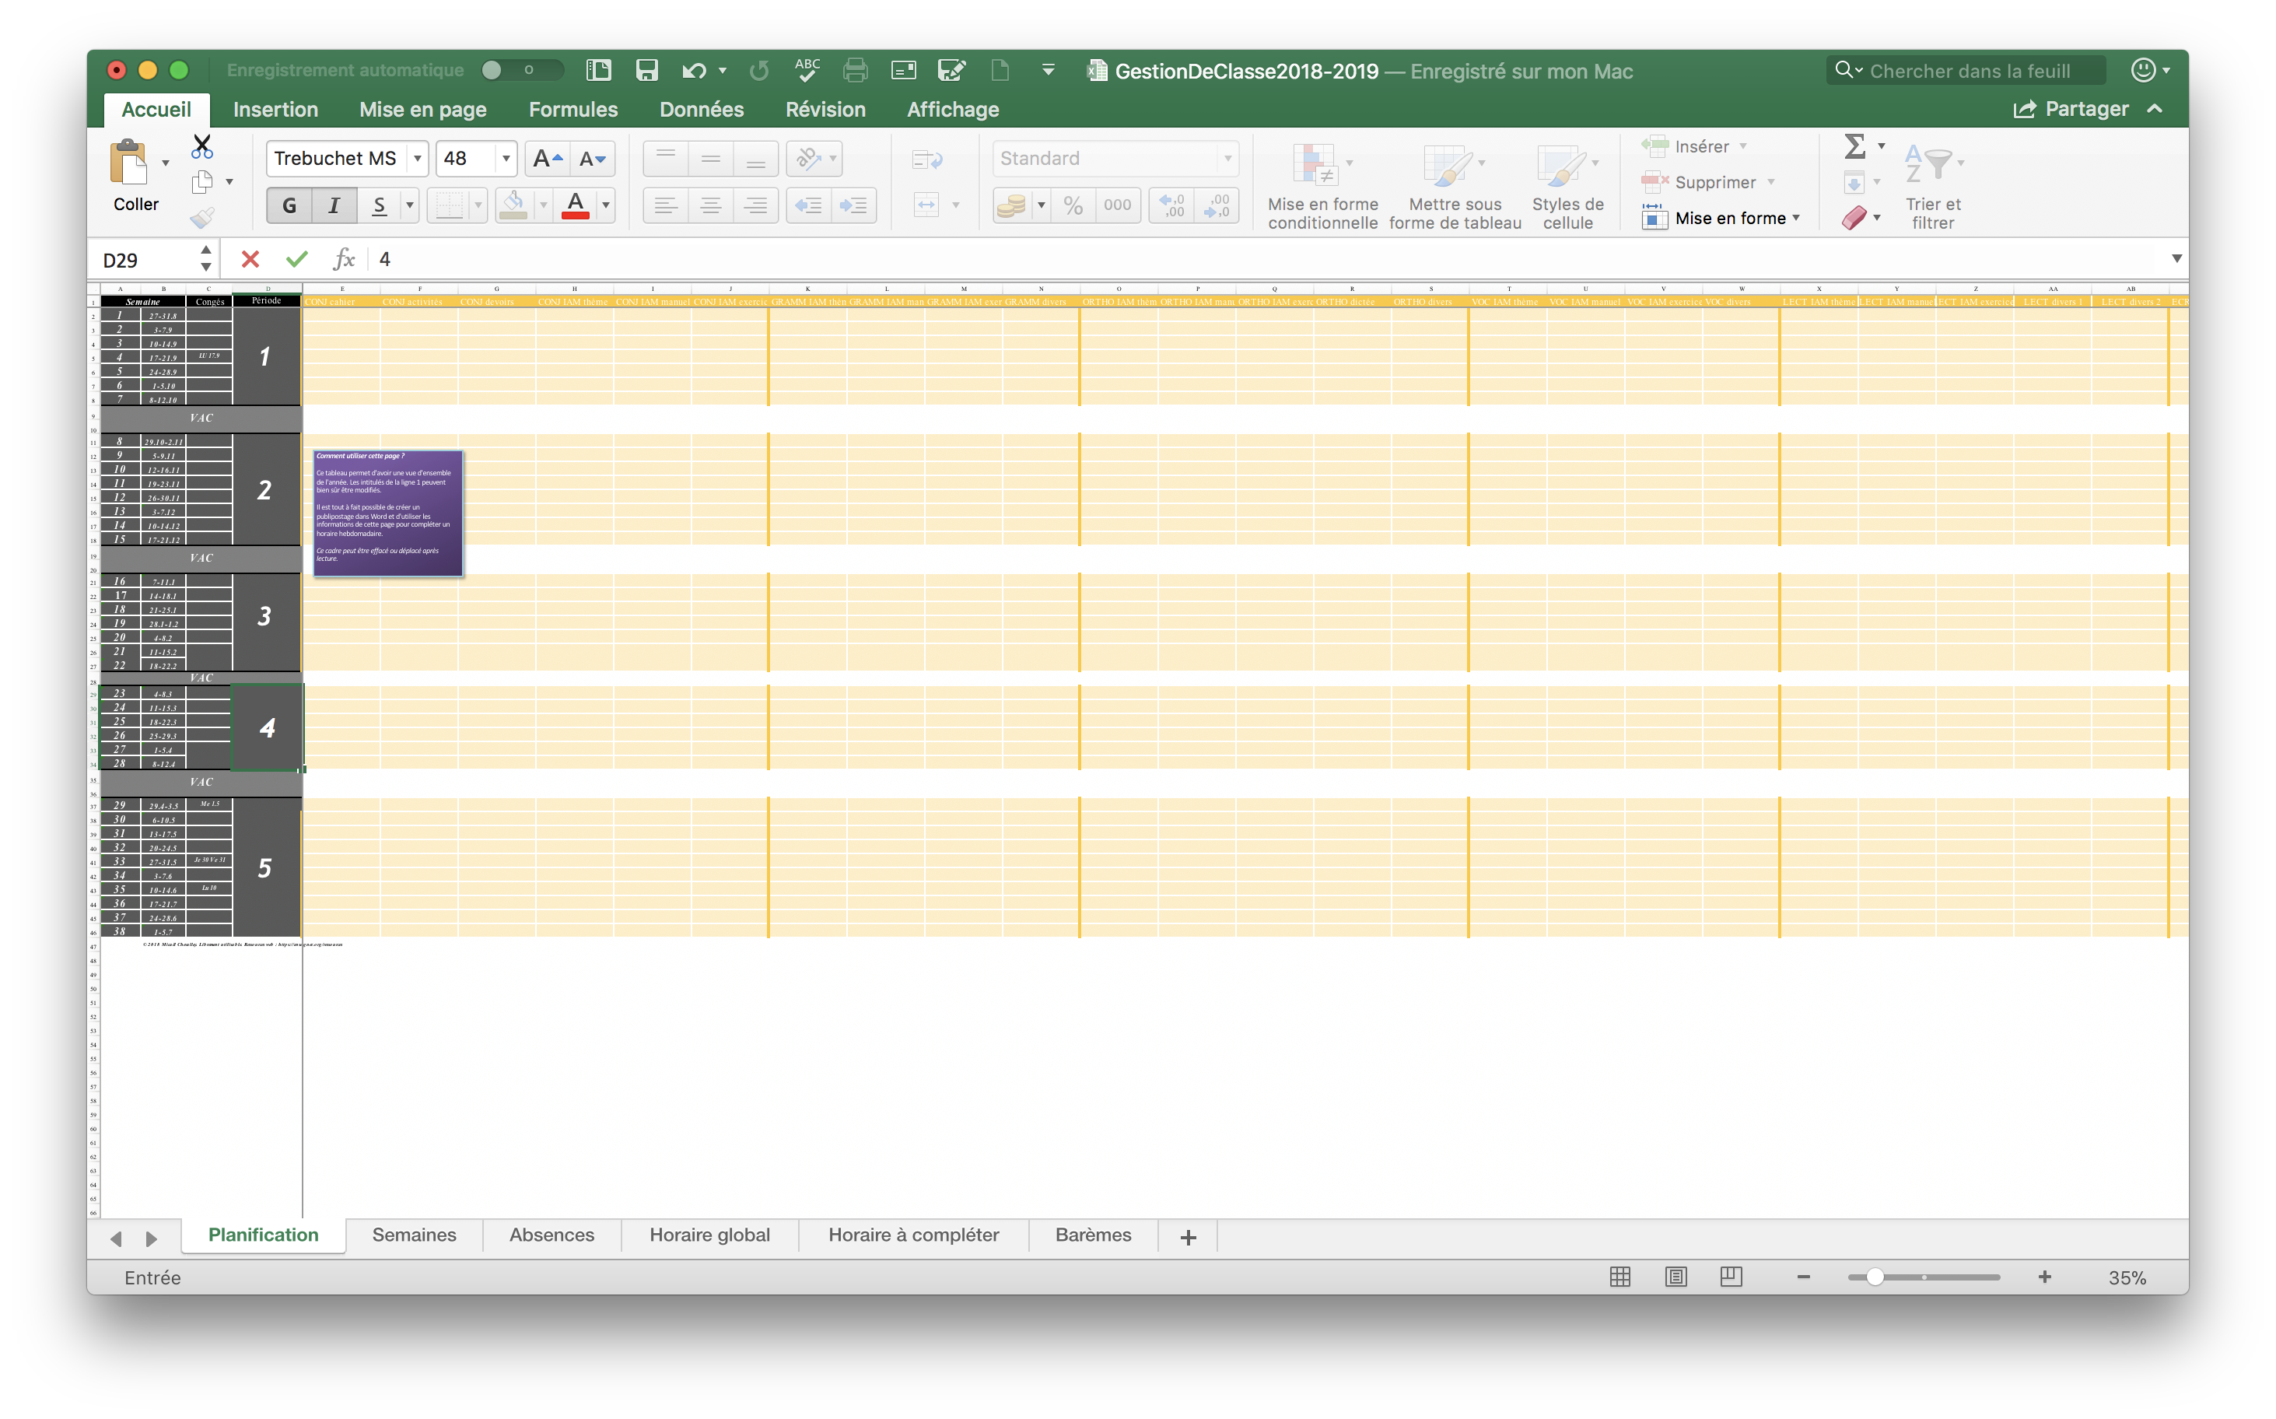The height and width of the screenshot is (1419, 2276).
Task: Toggle Bold formatting button
Action: (x=288, y=205)
